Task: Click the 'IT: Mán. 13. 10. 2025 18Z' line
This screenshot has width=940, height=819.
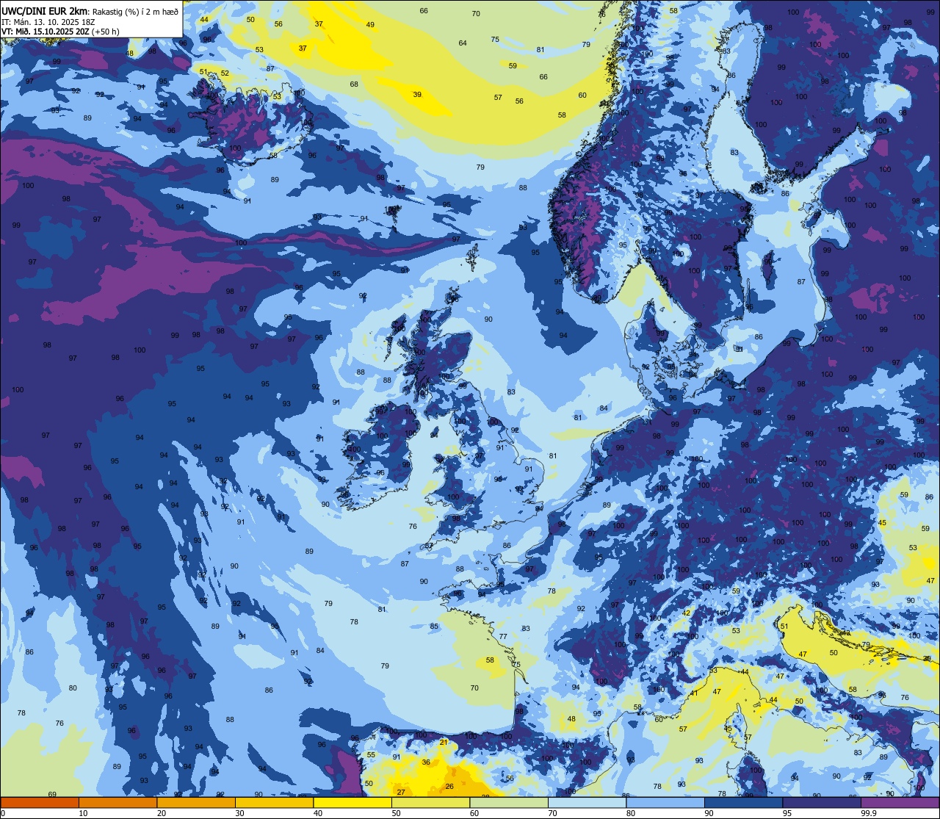Action: pos(48,21)
